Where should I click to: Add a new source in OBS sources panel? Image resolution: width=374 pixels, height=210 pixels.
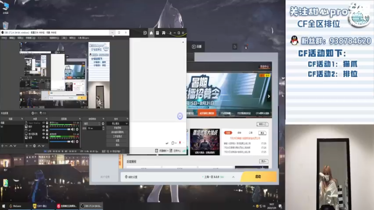point(27,146)
